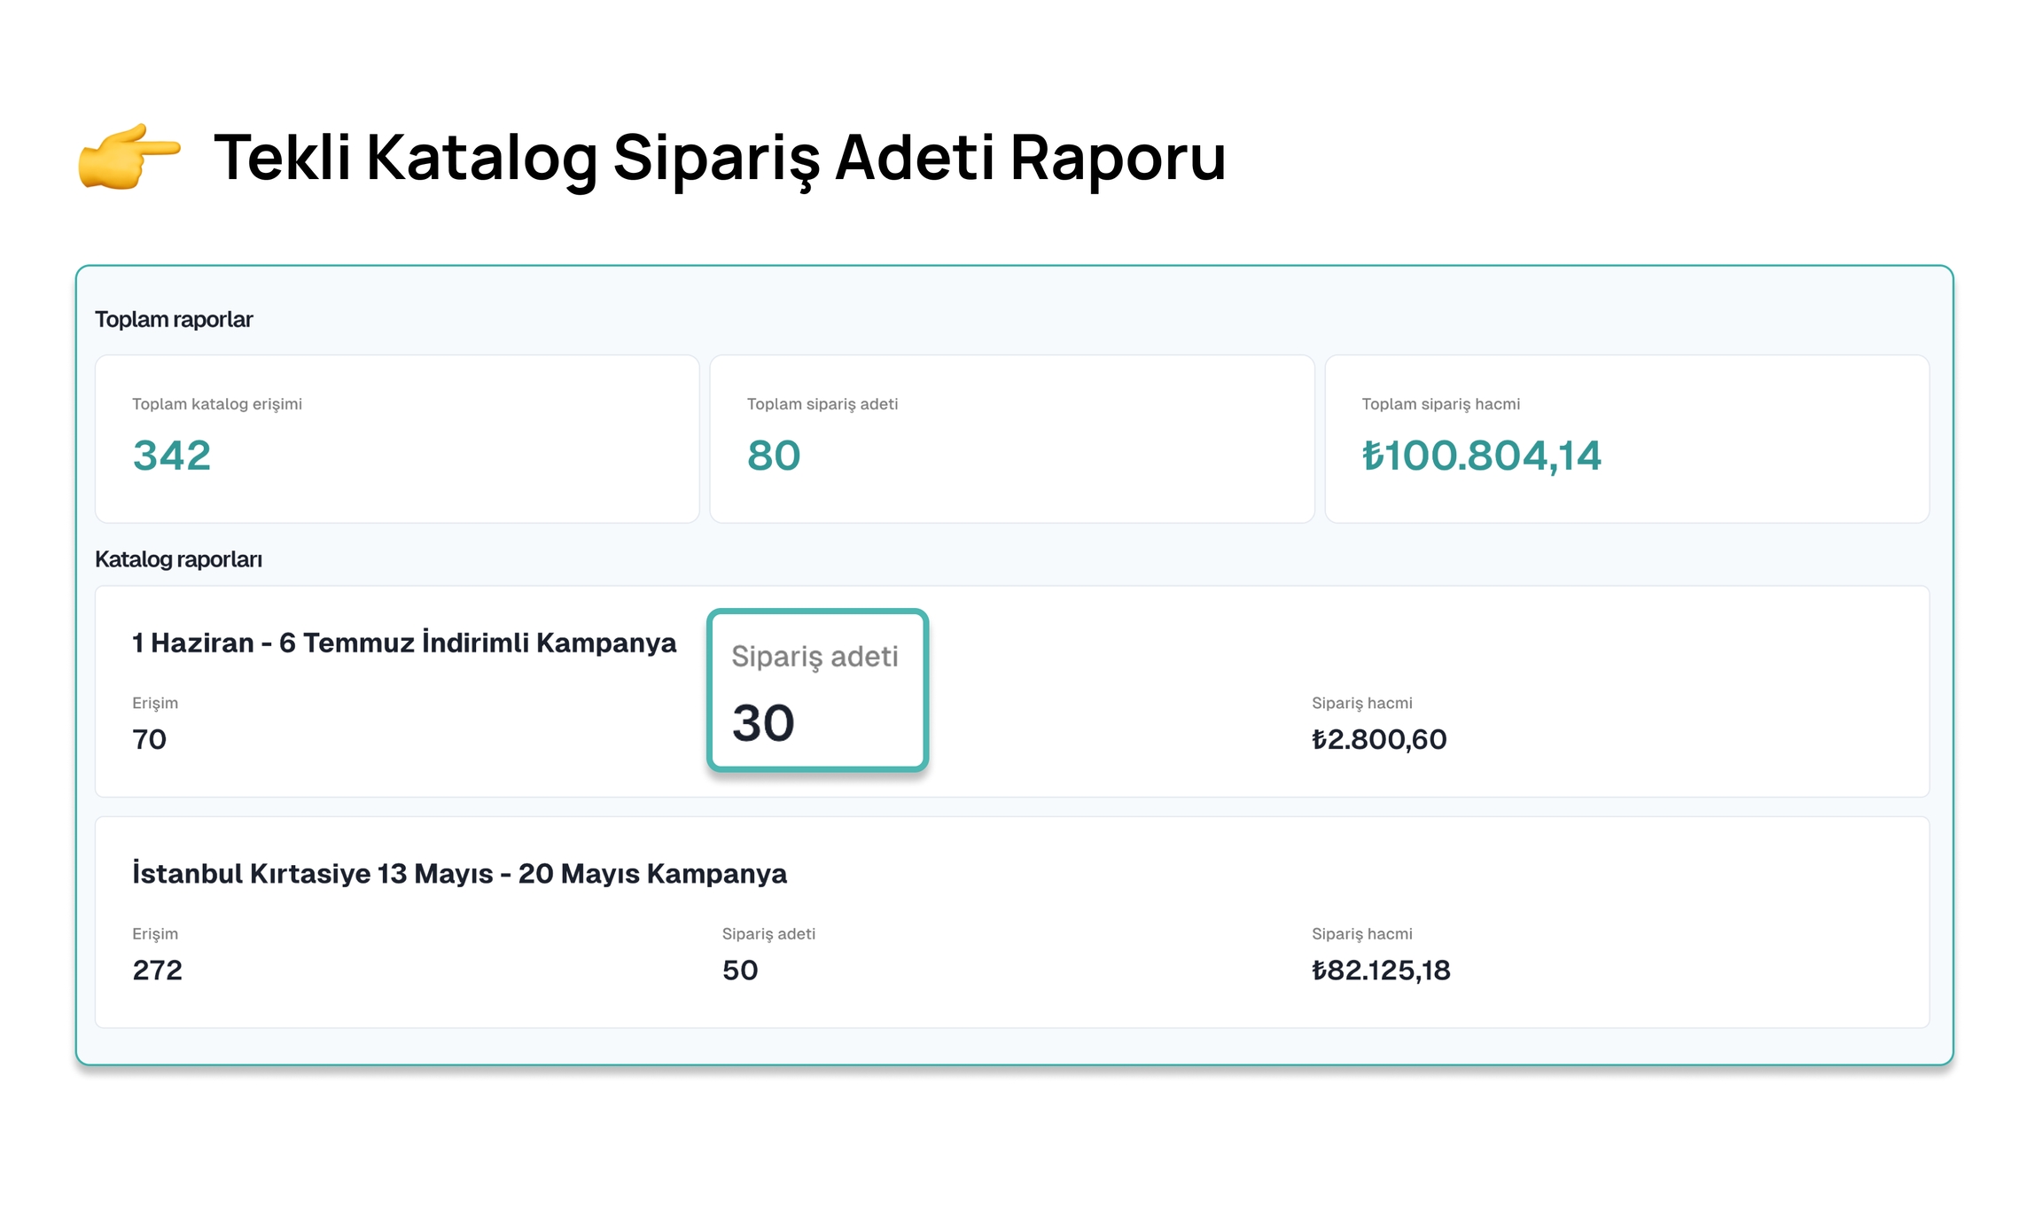The width and height of the screenshot is (2042, 1216).
Task: Click the total order count value 80
Action: (774, 456)
